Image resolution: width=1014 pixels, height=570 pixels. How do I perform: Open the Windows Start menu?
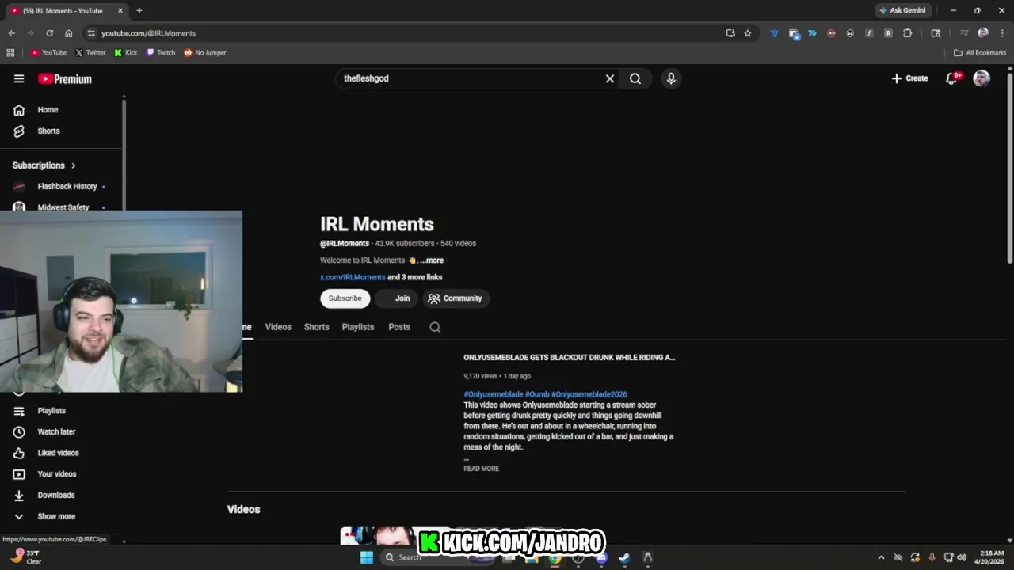click(x=367, y=557)
